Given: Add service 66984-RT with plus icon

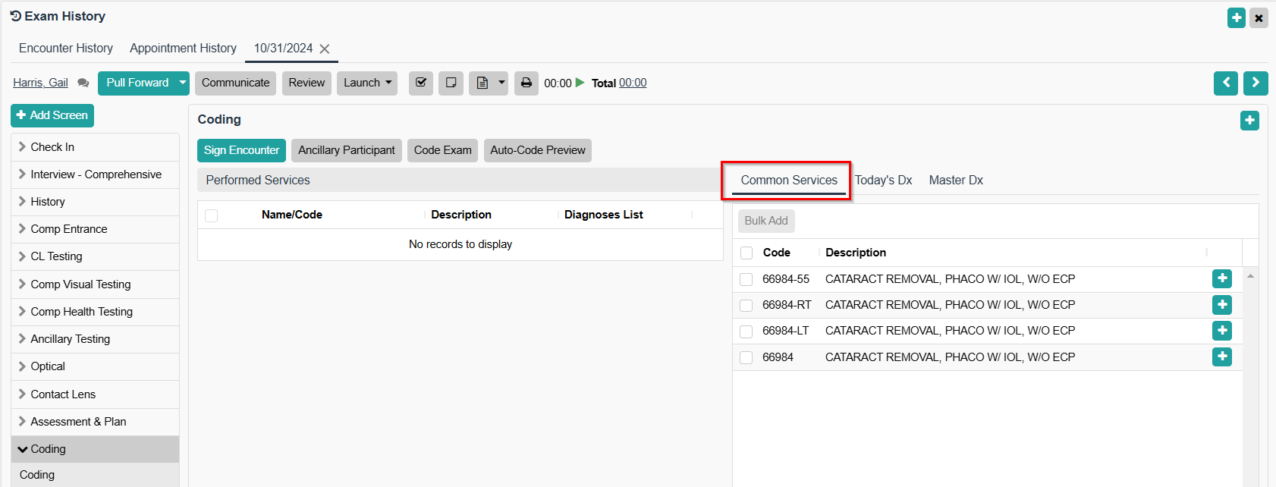Looking at the screenshot, I should 1221,305.
